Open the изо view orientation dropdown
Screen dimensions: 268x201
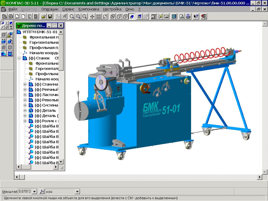click(77, 192)
